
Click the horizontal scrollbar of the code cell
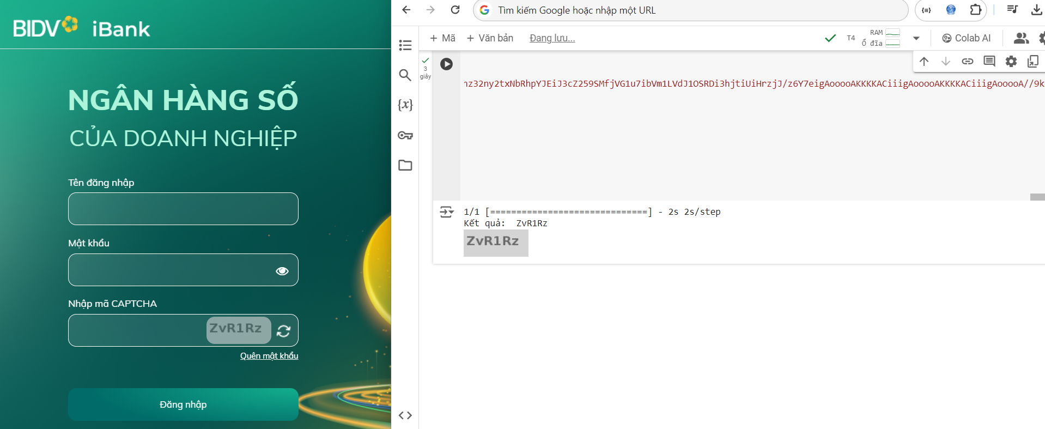click(x=1037, y=197)
